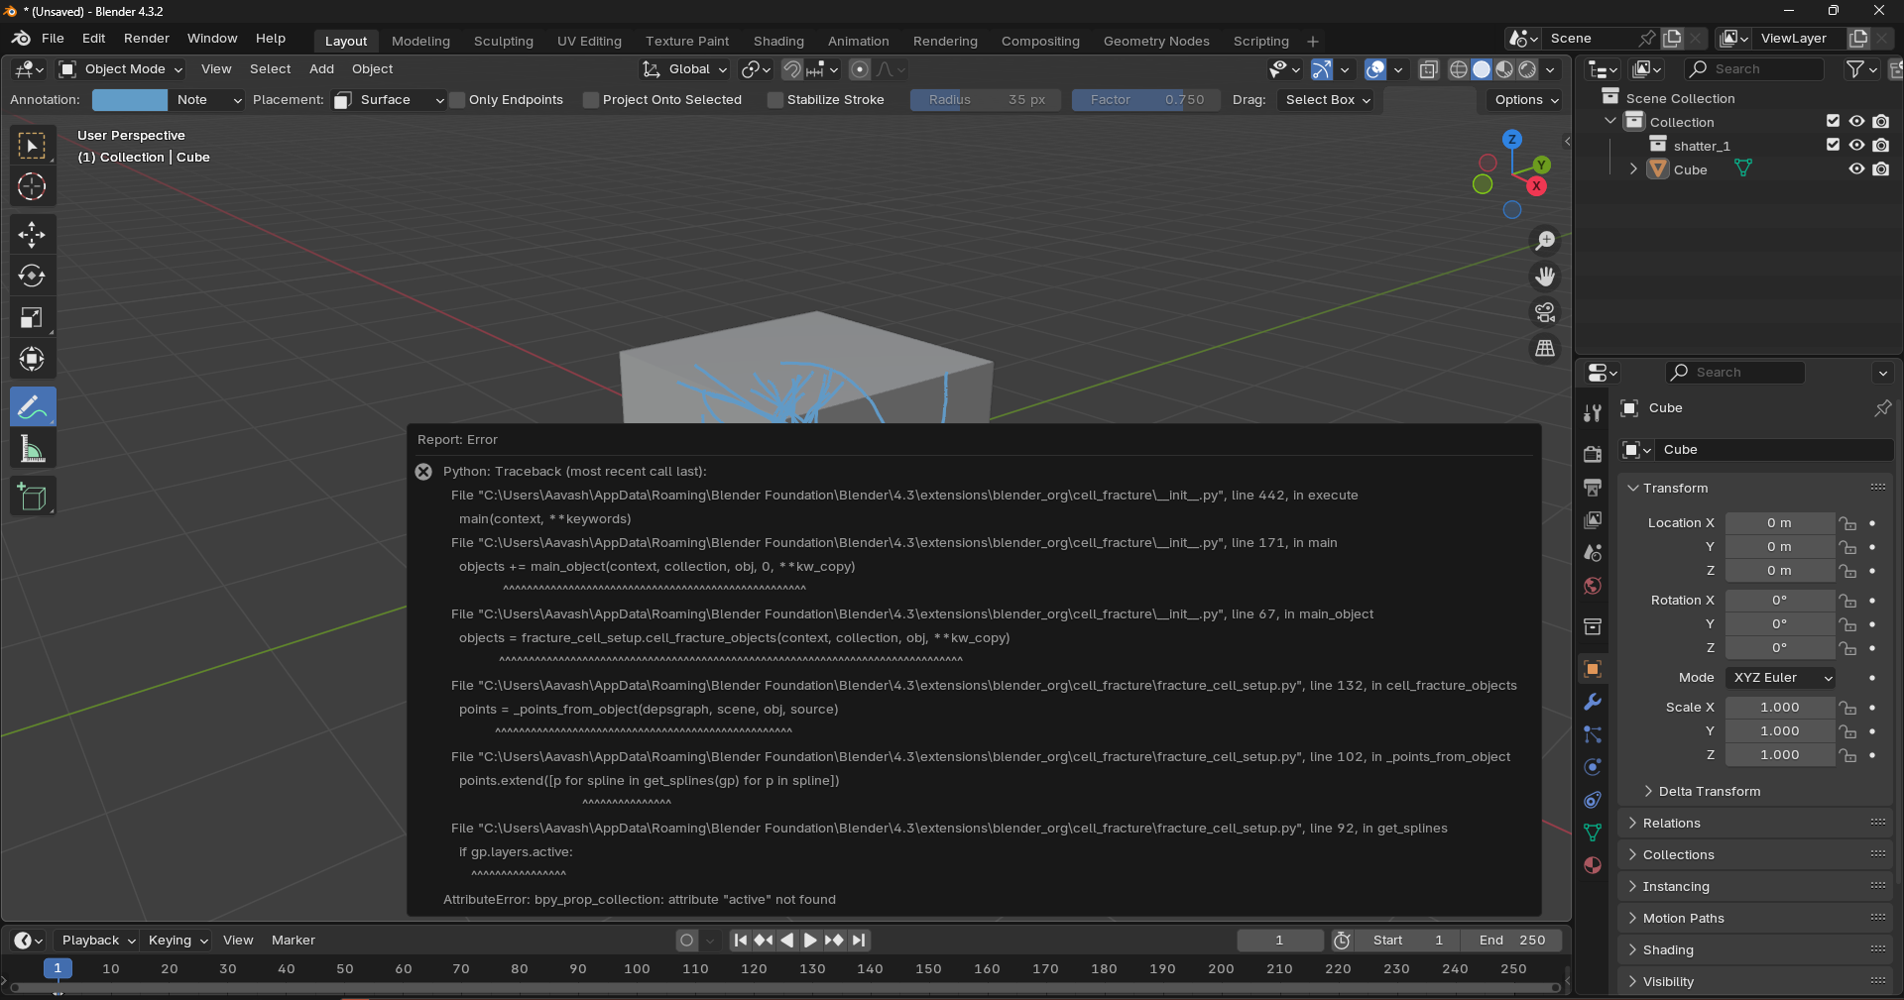
Task: Click the outliner Search field
Action: click(1753, 69)
